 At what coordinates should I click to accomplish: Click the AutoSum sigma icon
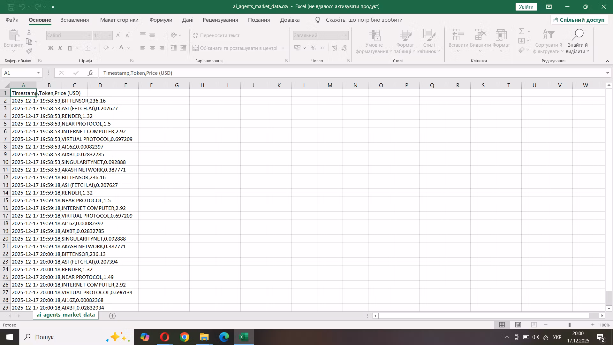point(522,31)
